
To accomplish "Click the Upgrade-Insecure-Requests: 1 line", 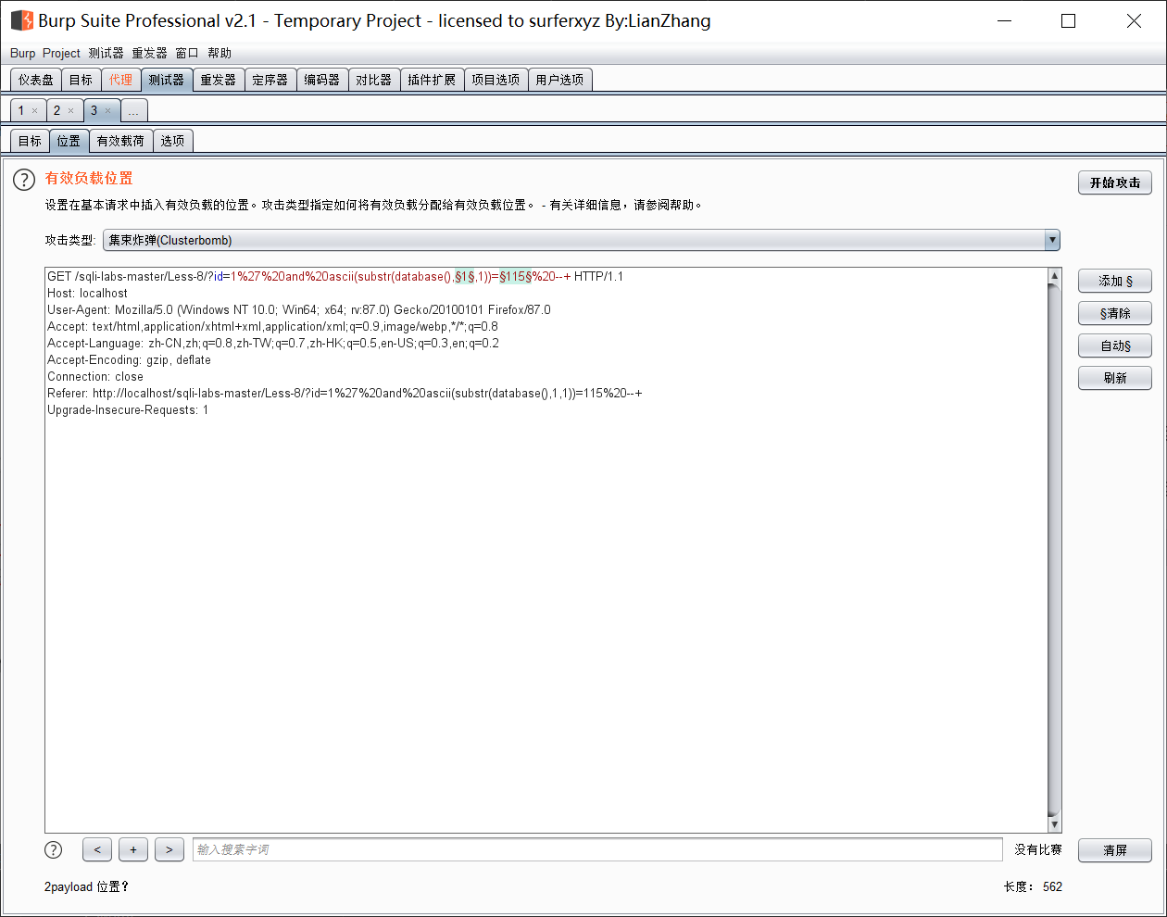I will [x=128, y=409].
